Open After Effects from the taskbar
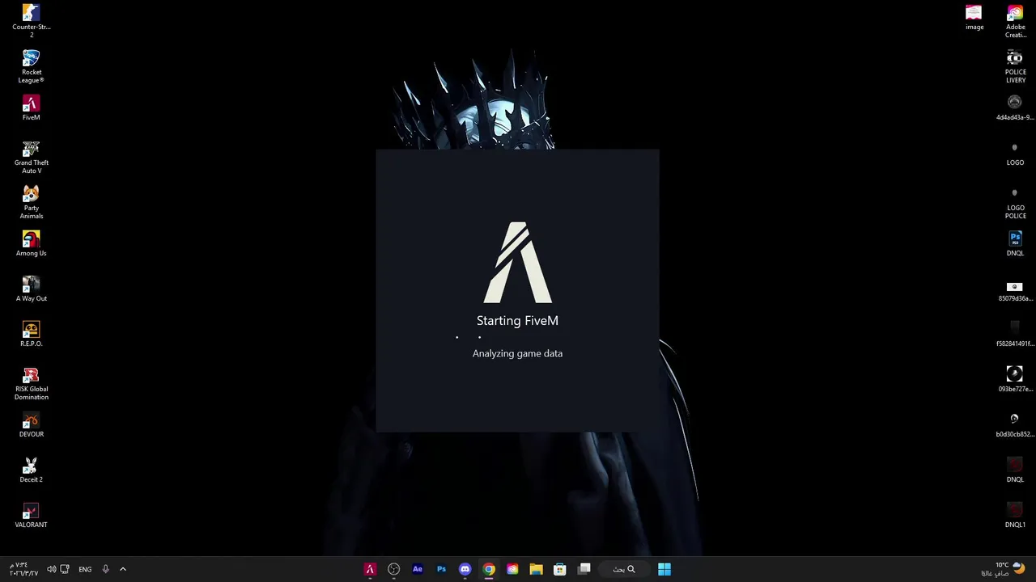 pyautogui.click(x=418, y=569)
